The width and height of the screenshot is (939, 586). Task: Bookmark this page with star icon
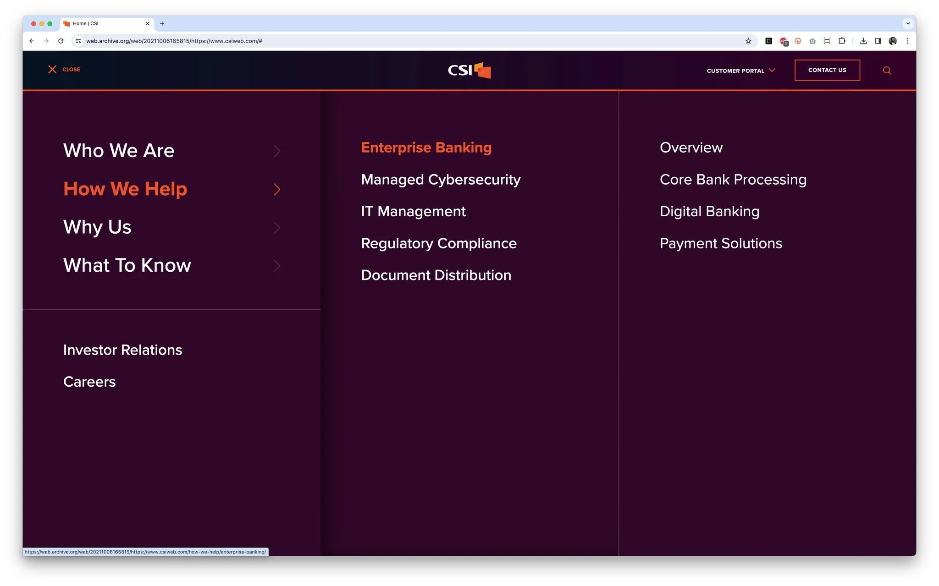pos(748,41)
